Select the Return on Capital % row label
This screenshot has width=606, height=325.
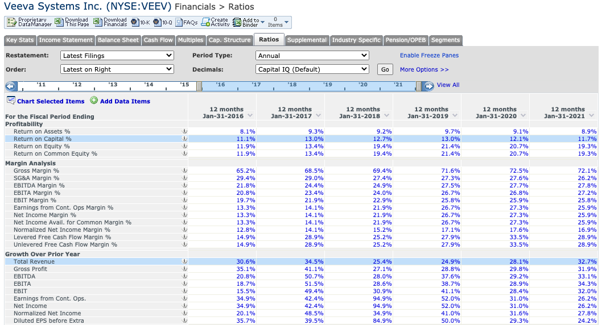(x=43, y=139)
